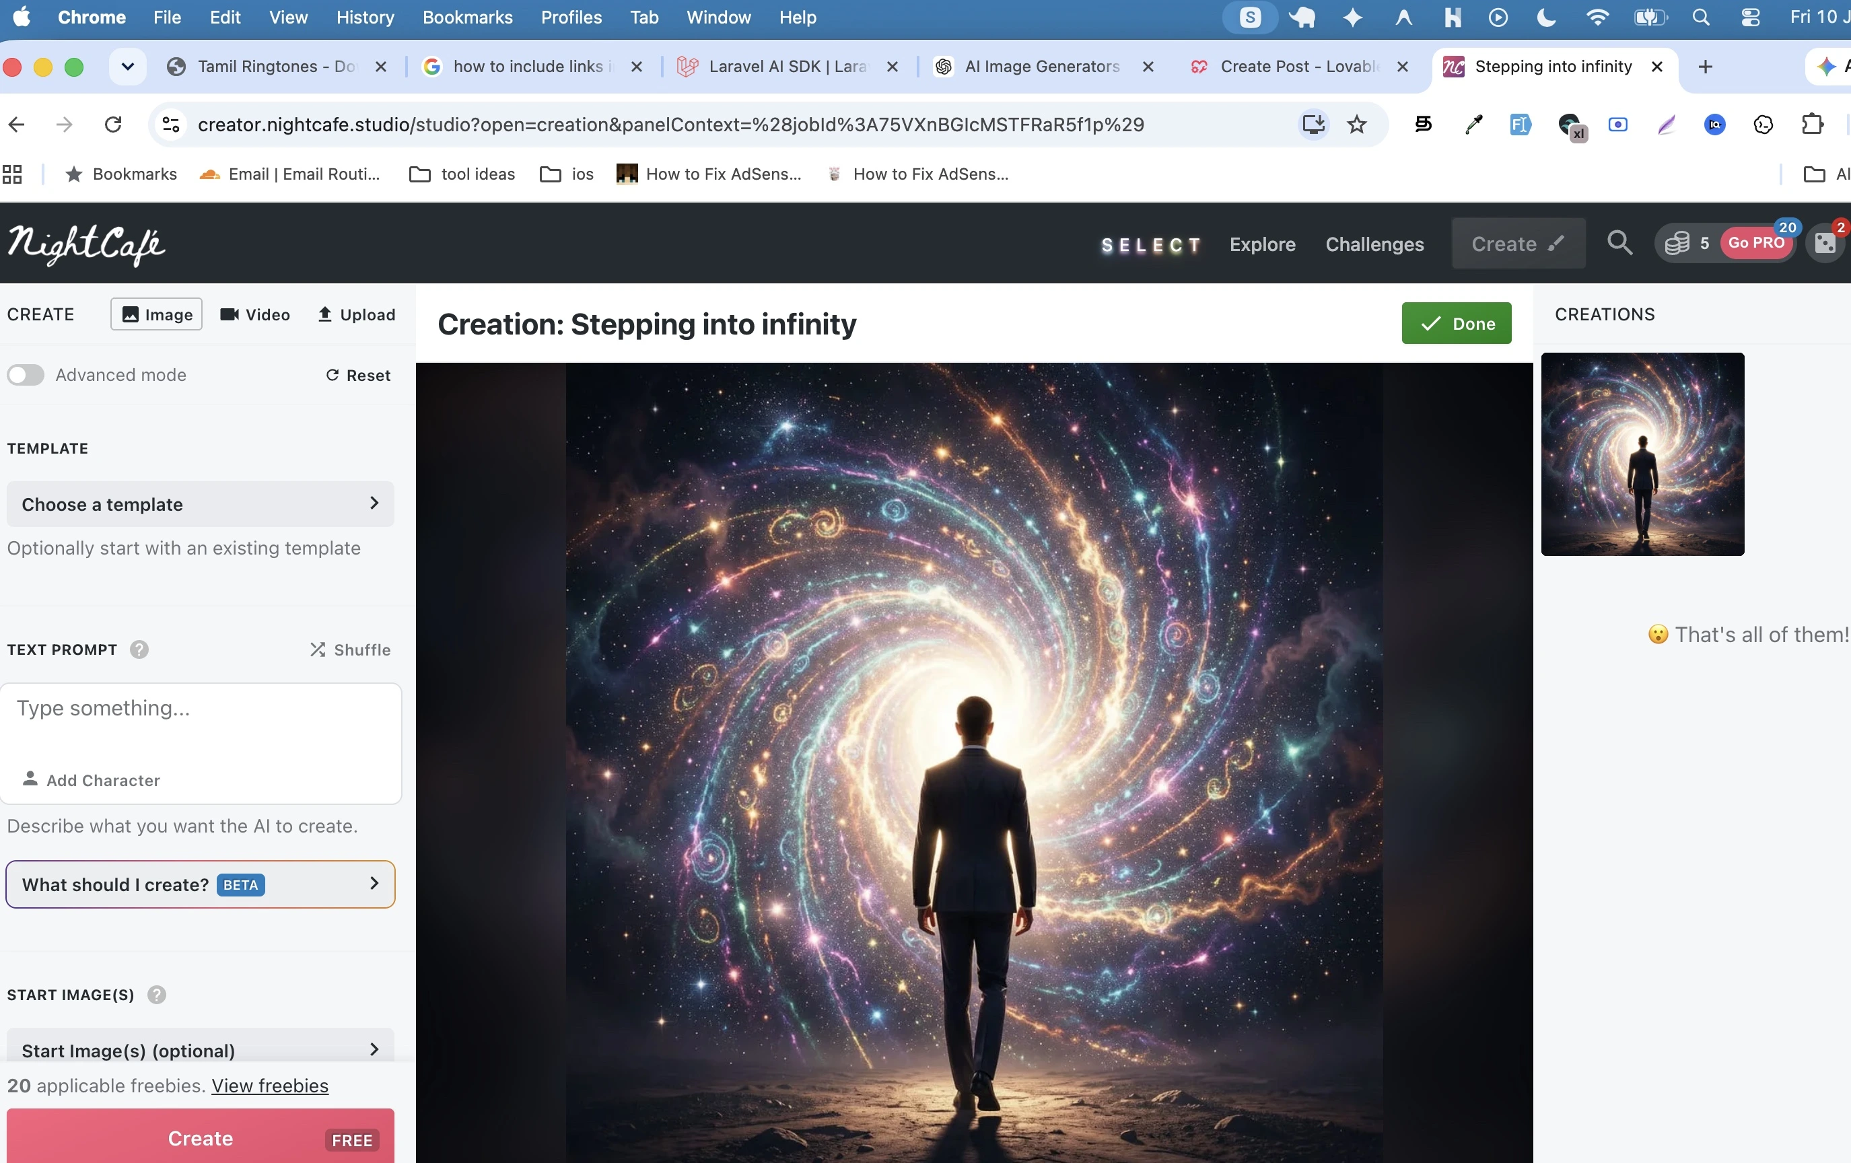Open the Profiles menu

point(571,17)
